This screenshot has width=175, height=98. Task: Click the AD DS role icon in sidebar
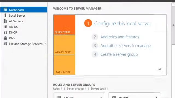click(x=5, y=27)
